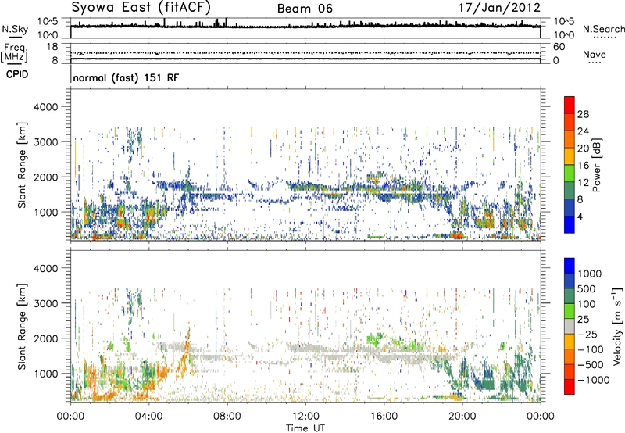Click the 'Syowa East (fitACF)' title text
Viewport: 625px width, 433px height.
coord(141,7)
